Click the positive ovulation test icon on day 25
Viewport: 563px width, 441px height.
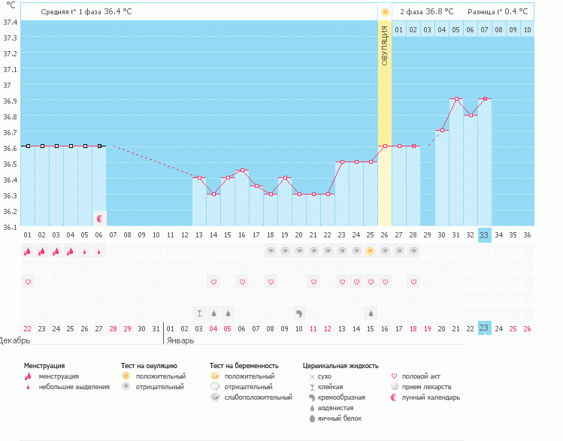coord(370,252)
